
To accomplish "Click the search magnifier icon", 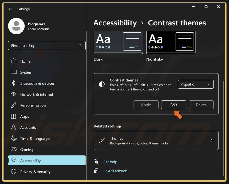I will click(x=80, y=45).
